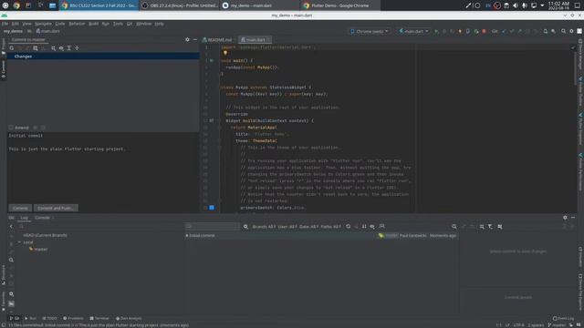Click Expand All in Commit toolbar
This screenshot has width=584, height=328.
click(69, 48)
